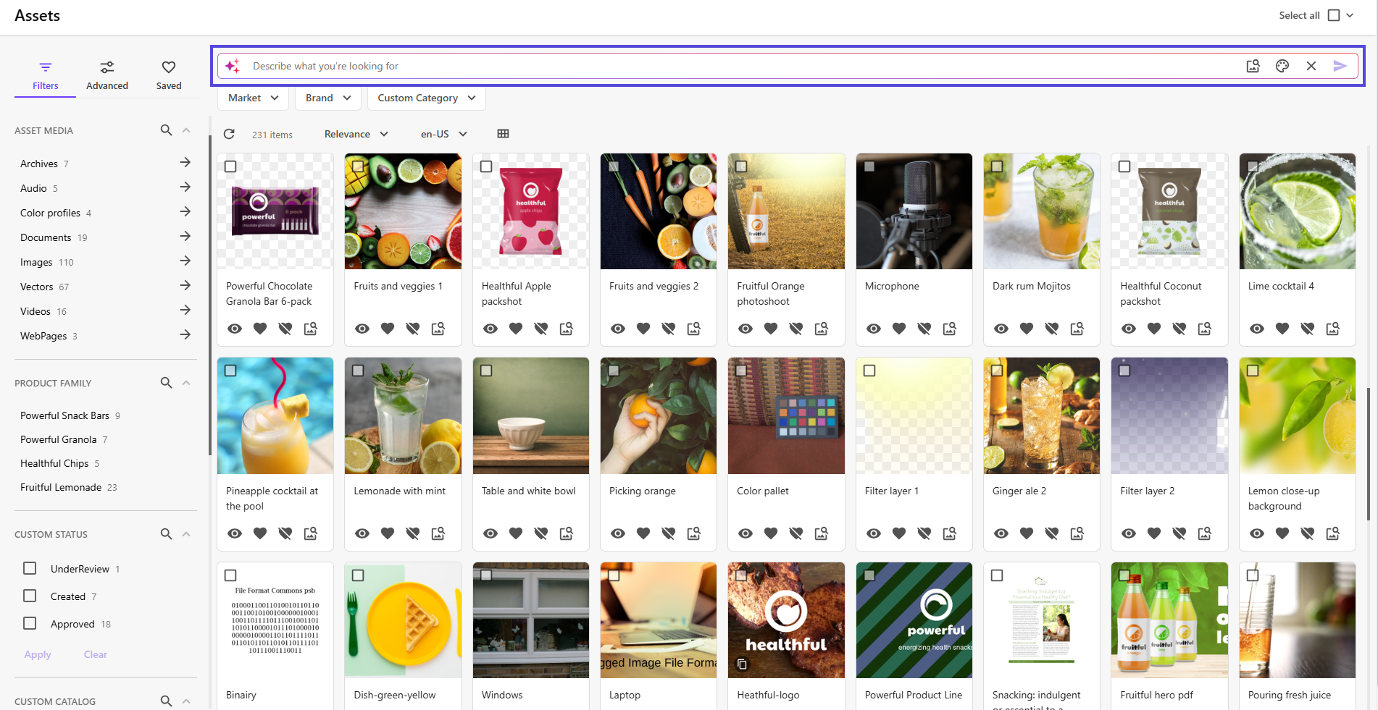
Task: Check the Approved custom status filter
Action: pos(30,623)
